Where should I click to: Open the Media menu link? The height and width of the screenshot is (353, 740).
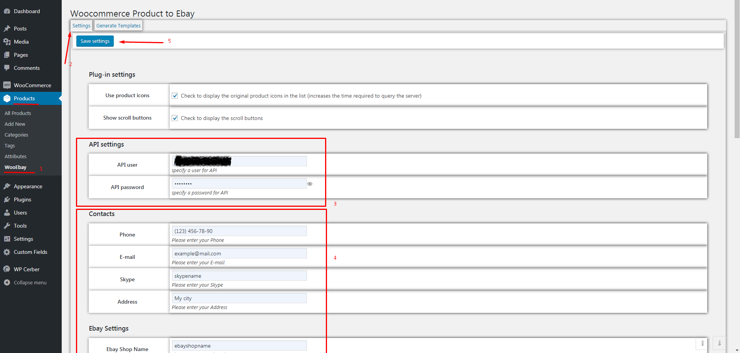[21, 42]
